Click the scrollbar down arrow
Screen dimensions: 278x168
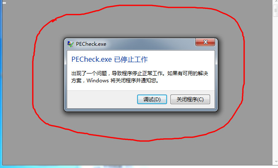[x=275, y=162]
